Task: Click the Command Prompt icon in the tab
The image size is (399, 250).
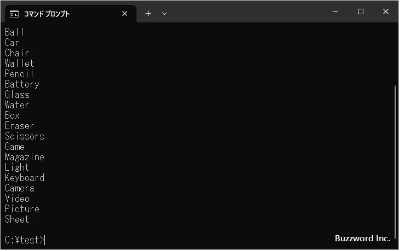Action: pos(14,14)
